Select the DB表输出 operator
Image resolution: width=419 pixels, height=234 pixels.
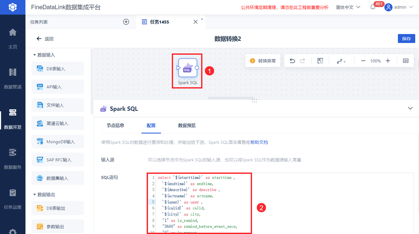click(58, 208)
